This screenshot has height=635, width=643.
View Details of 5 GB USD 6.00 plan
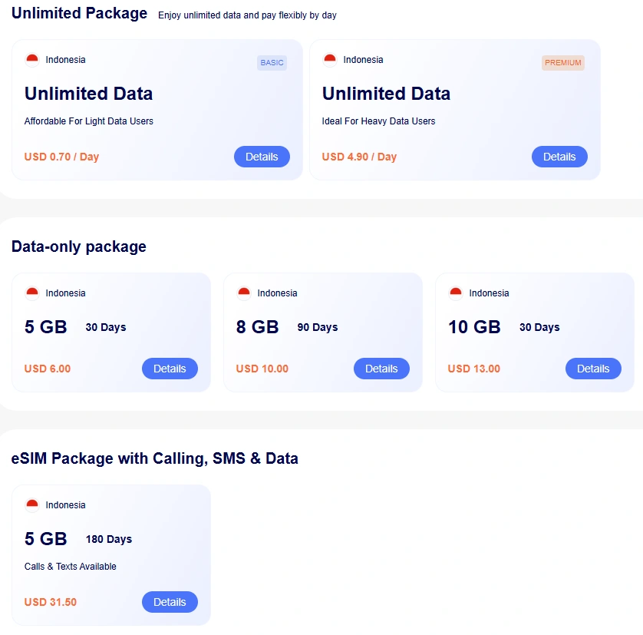point(170,369)
